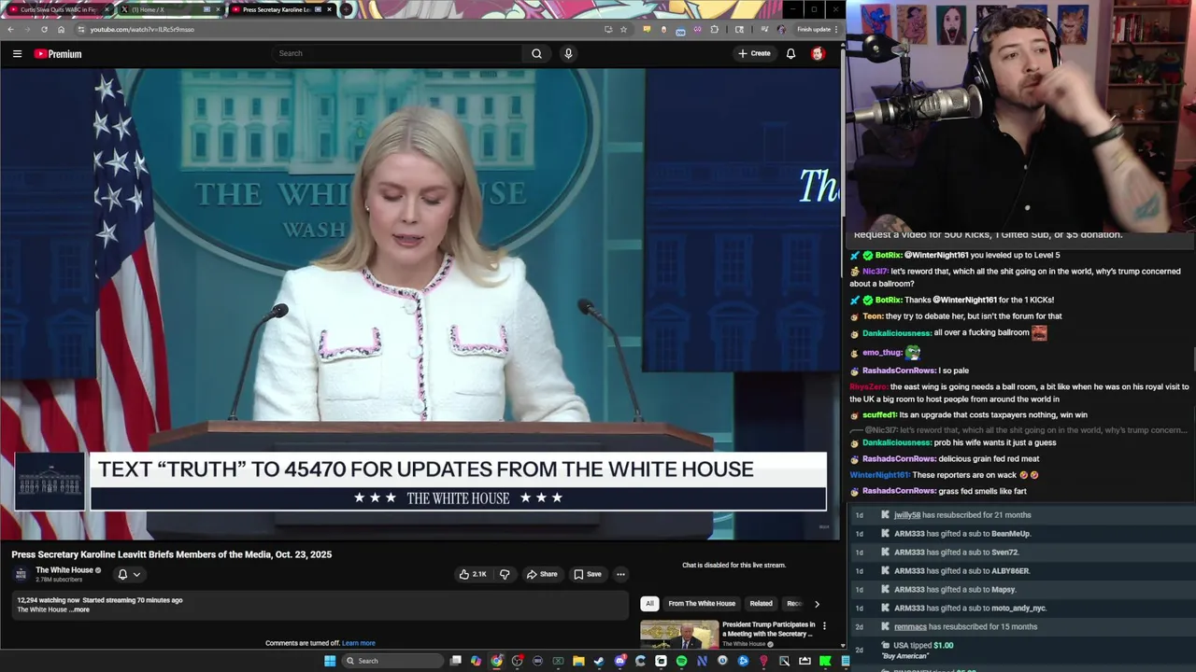
Task: Open President Trump Participates video thumbnail
Action: pos(679,635)
